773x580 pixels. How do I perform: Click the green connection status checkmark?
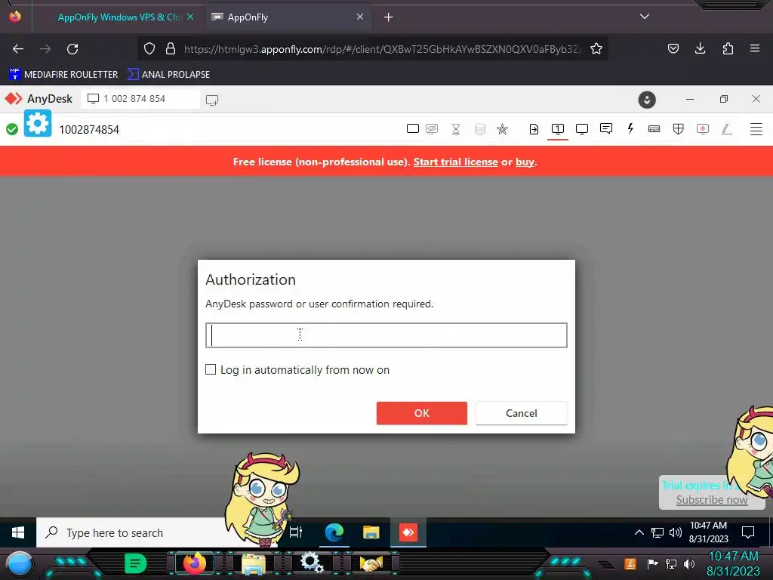tap(12, 129)
